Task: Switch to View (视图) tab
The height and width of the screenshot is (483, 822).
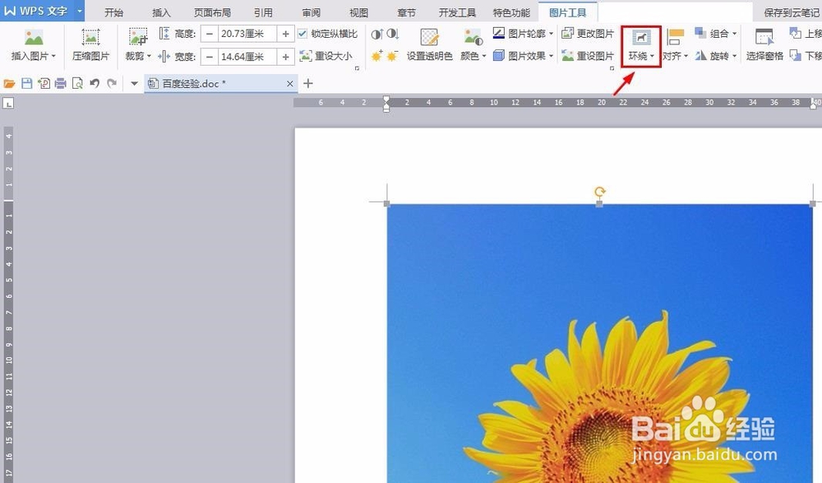Action: (359, 12)
